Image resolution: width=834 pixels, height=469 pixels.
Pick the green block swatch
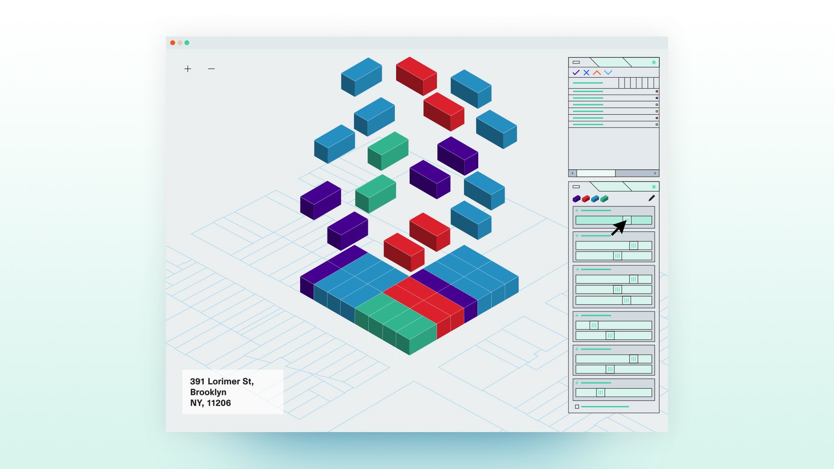(604, 199)
